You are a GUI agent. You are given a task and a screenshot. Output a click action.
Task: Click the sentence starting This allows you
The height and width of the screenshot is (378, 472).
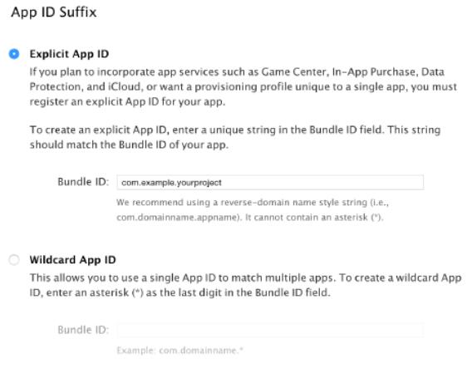pyautogui.click(x=184, y=277)
